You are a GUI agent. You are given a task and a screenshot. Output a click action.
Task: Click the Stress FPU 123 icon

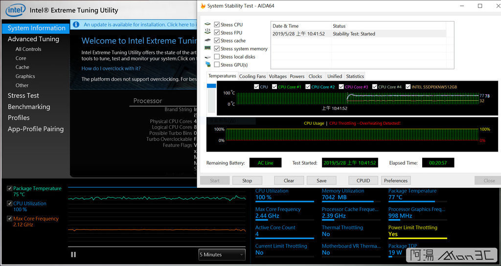pos(207,31)
